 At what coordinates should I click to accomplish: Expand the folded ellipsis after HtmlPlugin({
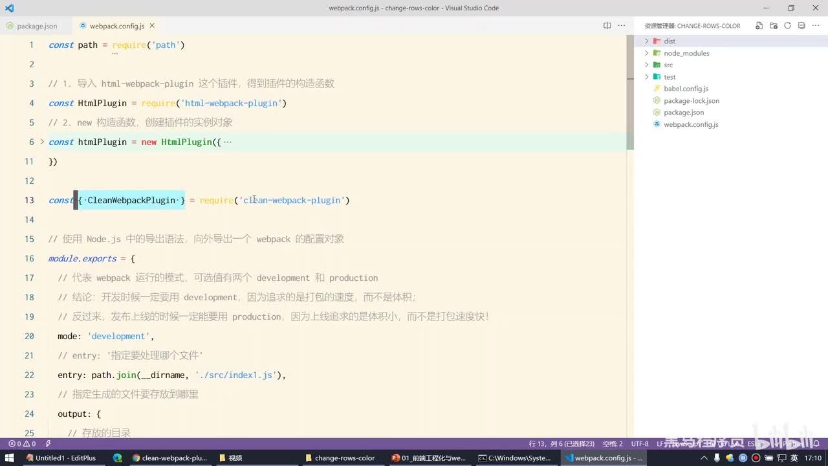click(227, 142)
